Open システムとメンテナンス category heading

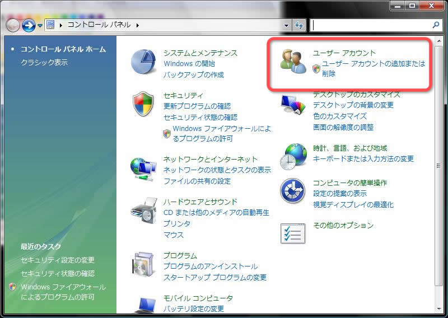(x=200, y=53)
